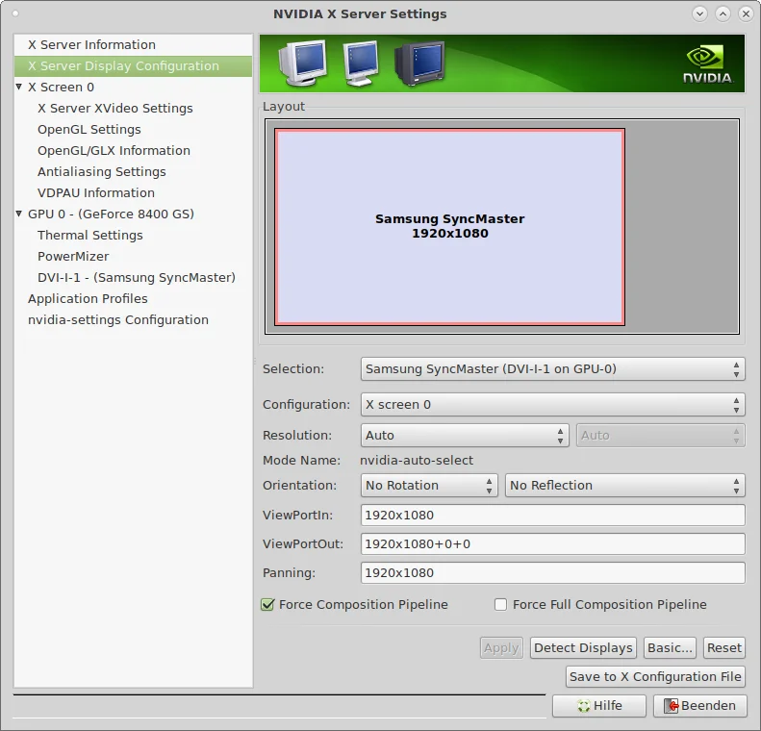Open the Configuration X screen 0 dropdown

point(552,405)
